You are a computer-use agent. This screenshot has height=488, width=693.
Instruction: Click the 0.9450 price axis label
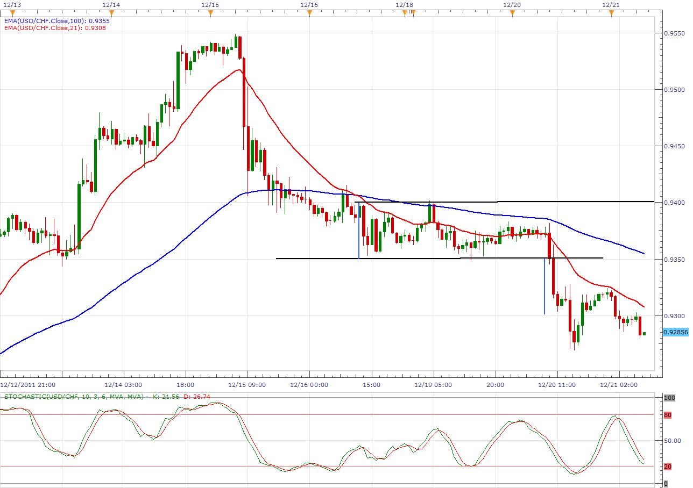click(674, 146)
